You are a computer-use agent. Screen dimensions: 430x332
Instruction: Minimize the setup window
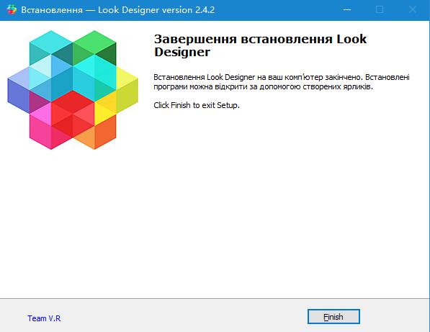coord(347,10)
